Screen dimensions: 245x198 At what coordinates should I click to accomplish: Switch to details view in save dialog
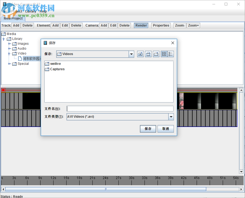[x=171, y=54]
